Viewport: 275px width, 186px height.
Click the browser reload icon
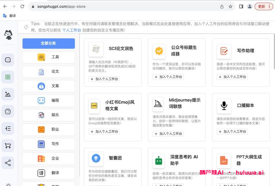(x=22, y=6)
